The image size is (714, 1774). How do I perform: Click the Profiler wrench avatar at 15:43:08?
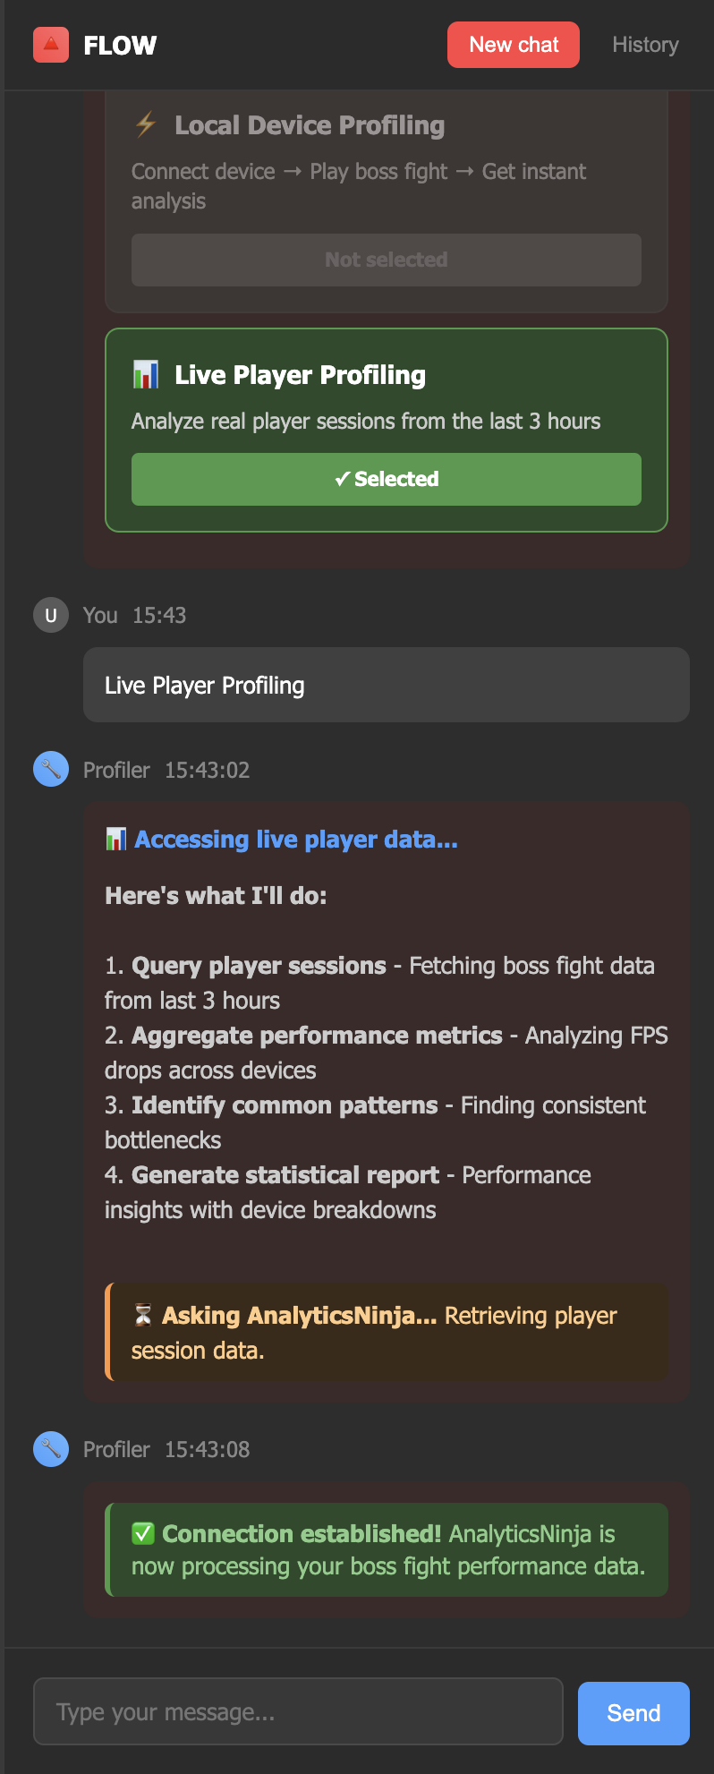click(51, 1448)
